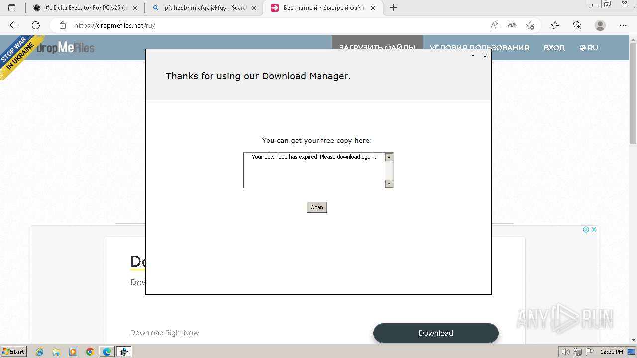Open a new browser tab

pyautogui.click(x=393, y=8)
